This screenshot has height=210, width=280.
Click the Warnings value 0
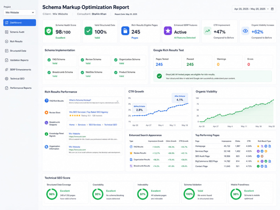point(218,64)
